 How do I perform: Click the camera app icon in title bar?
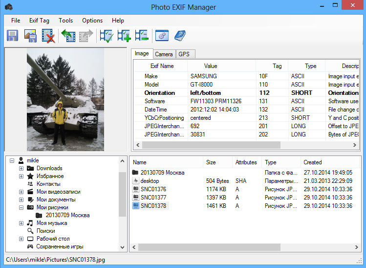(9, 7)
